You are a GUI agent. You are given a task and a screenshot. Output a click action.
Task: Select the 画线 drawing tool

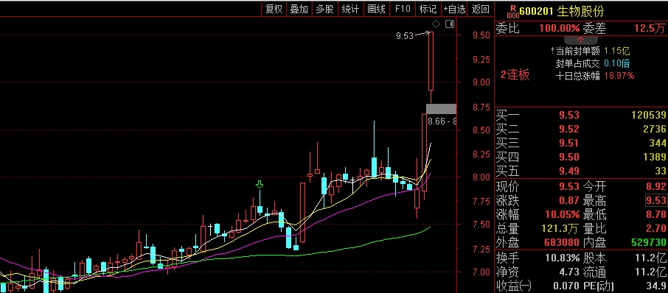coord(376,9)
